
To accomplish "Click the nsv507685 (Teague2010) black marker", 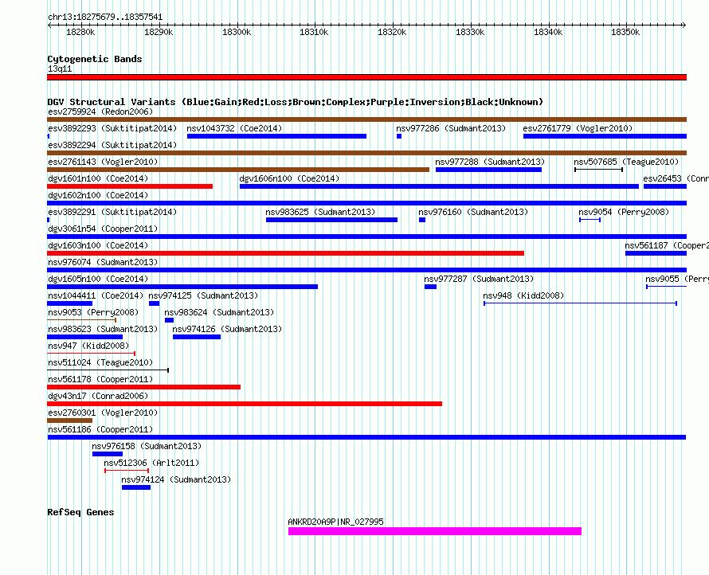I will (599, 170).
